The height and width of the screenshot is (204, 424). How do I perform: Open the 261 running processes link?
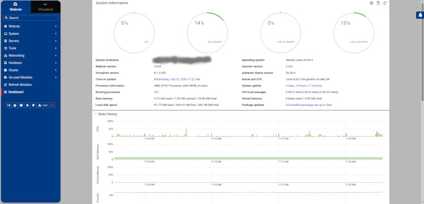point(156,92)
